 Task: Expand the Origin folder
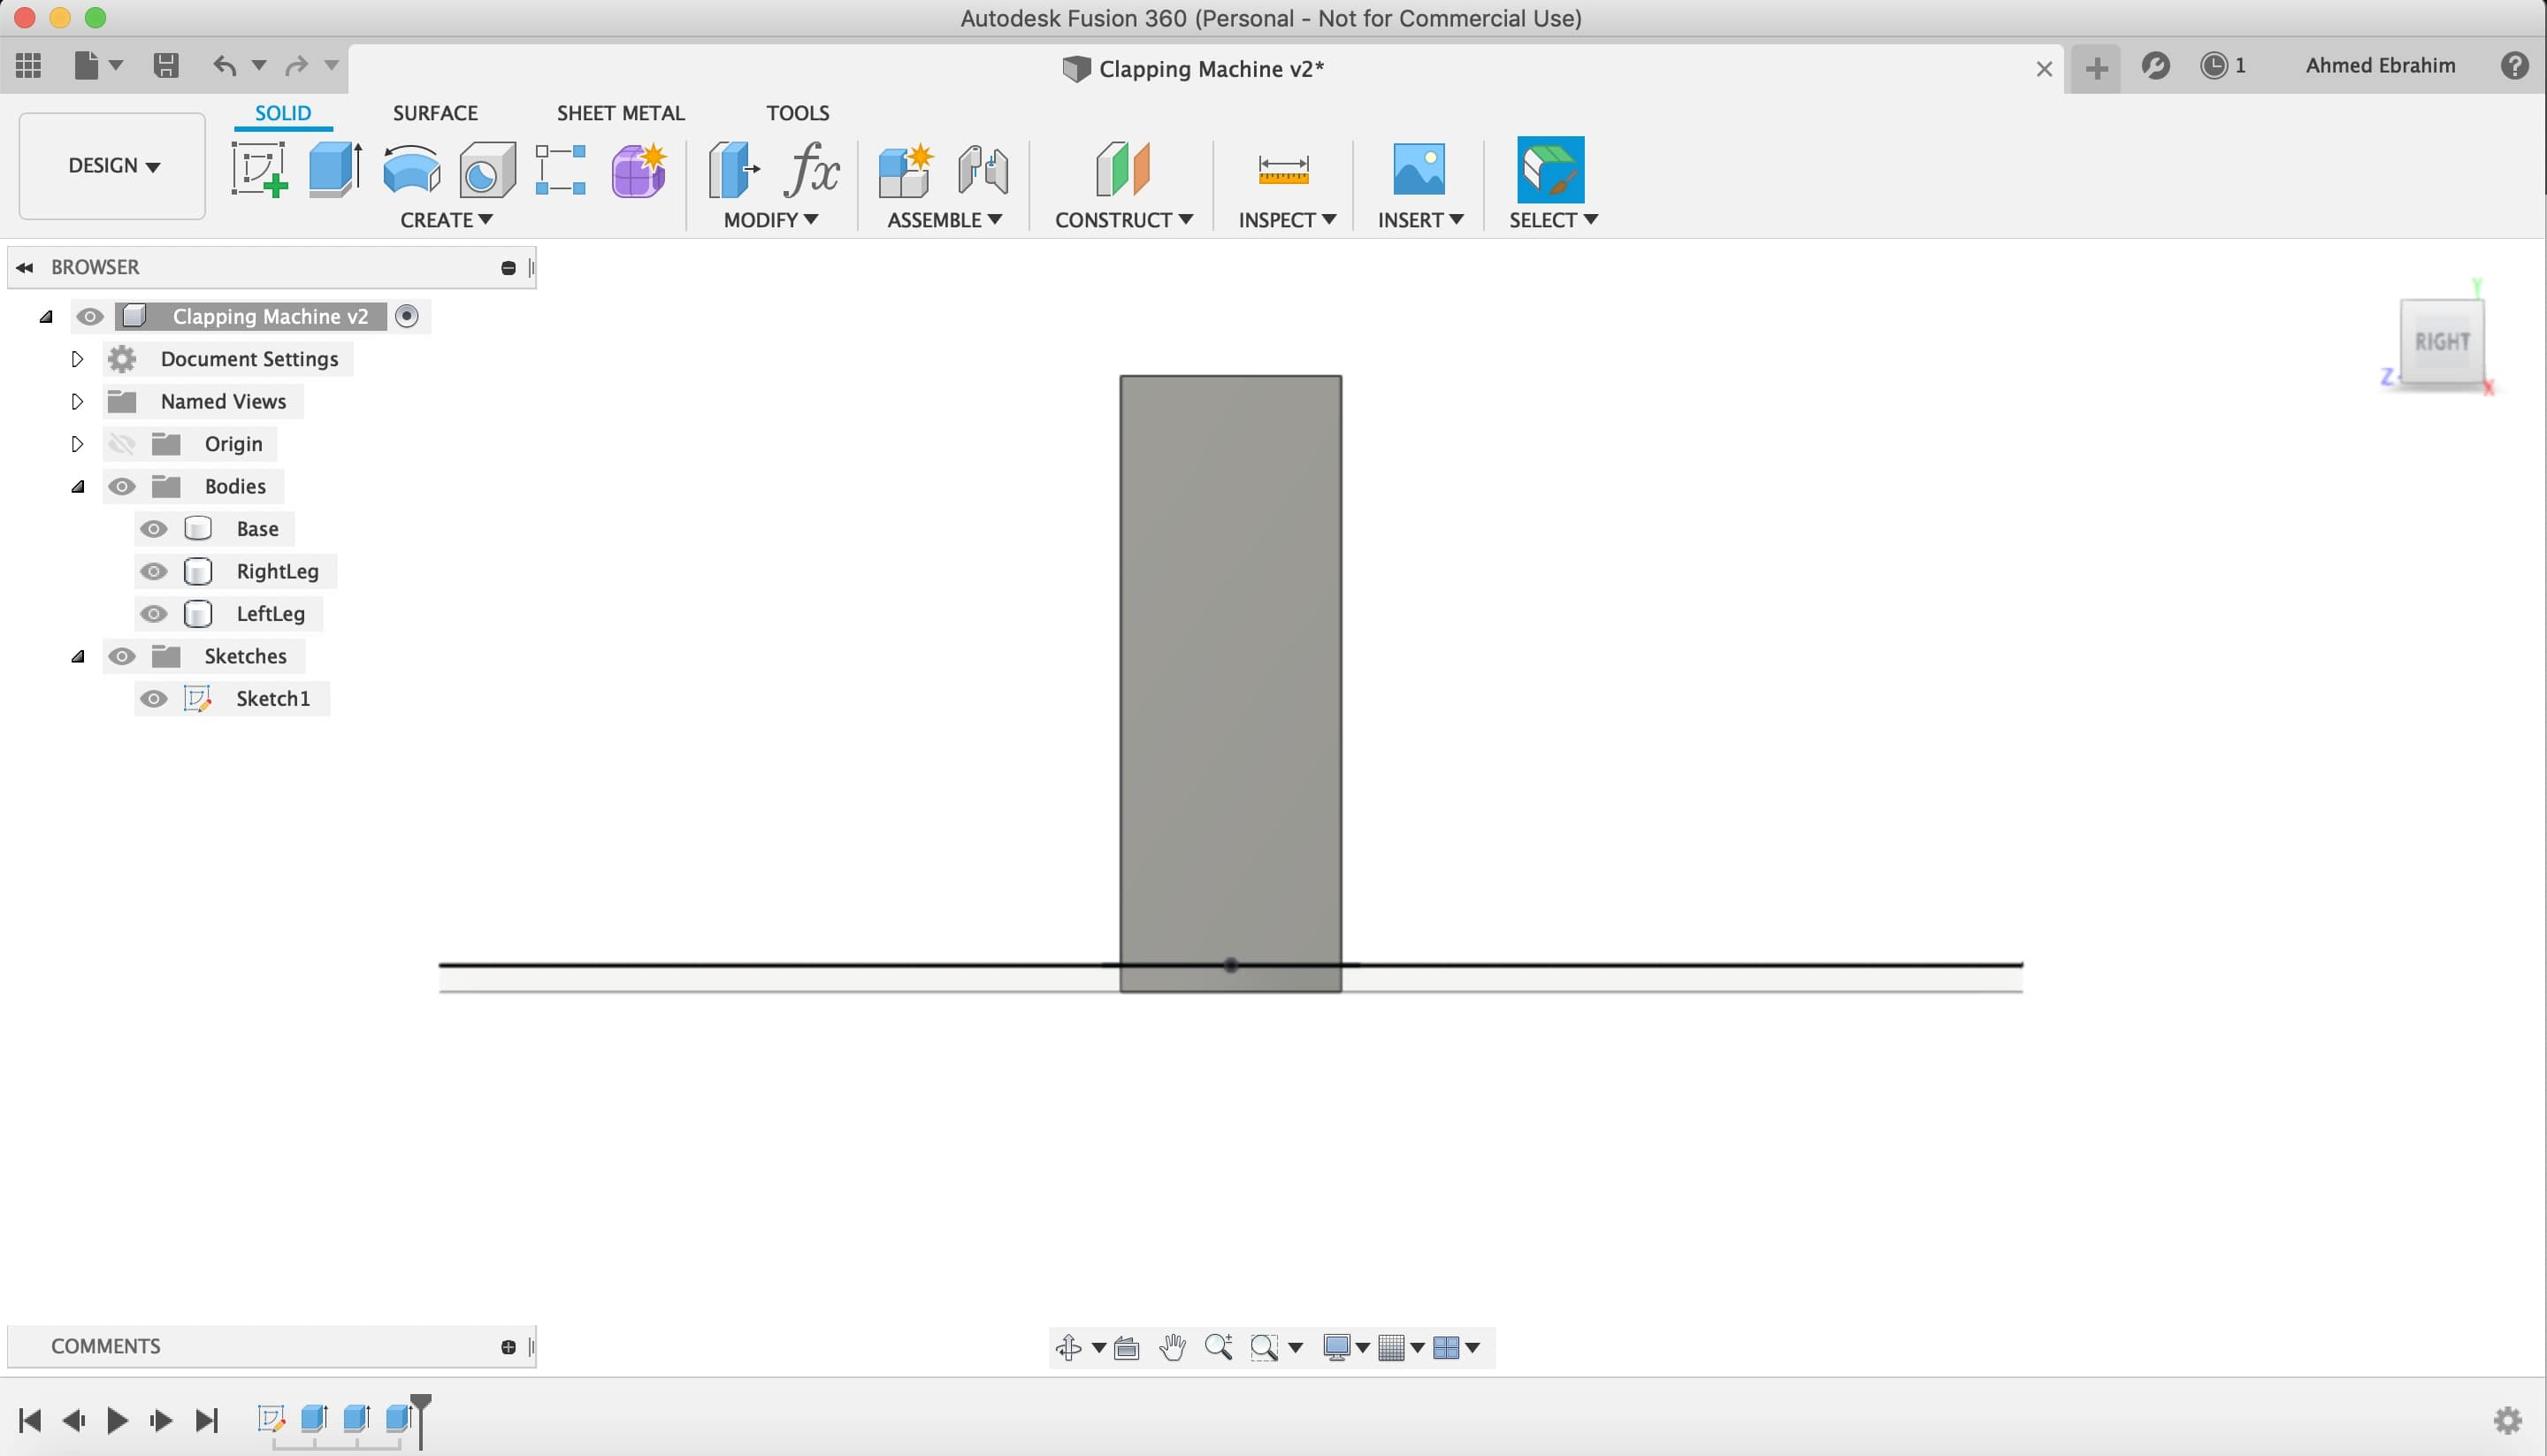pyautogui.click(x=77, y=443)
